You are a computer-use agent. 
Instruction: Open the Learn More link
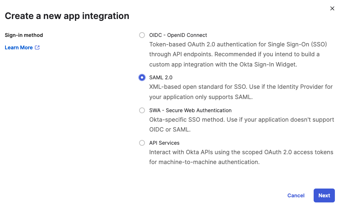(x=19, y=47)
